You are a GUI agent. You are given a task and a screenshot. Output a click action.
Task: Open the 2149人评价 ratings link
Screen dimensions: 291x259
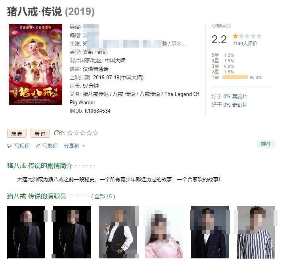245,44
